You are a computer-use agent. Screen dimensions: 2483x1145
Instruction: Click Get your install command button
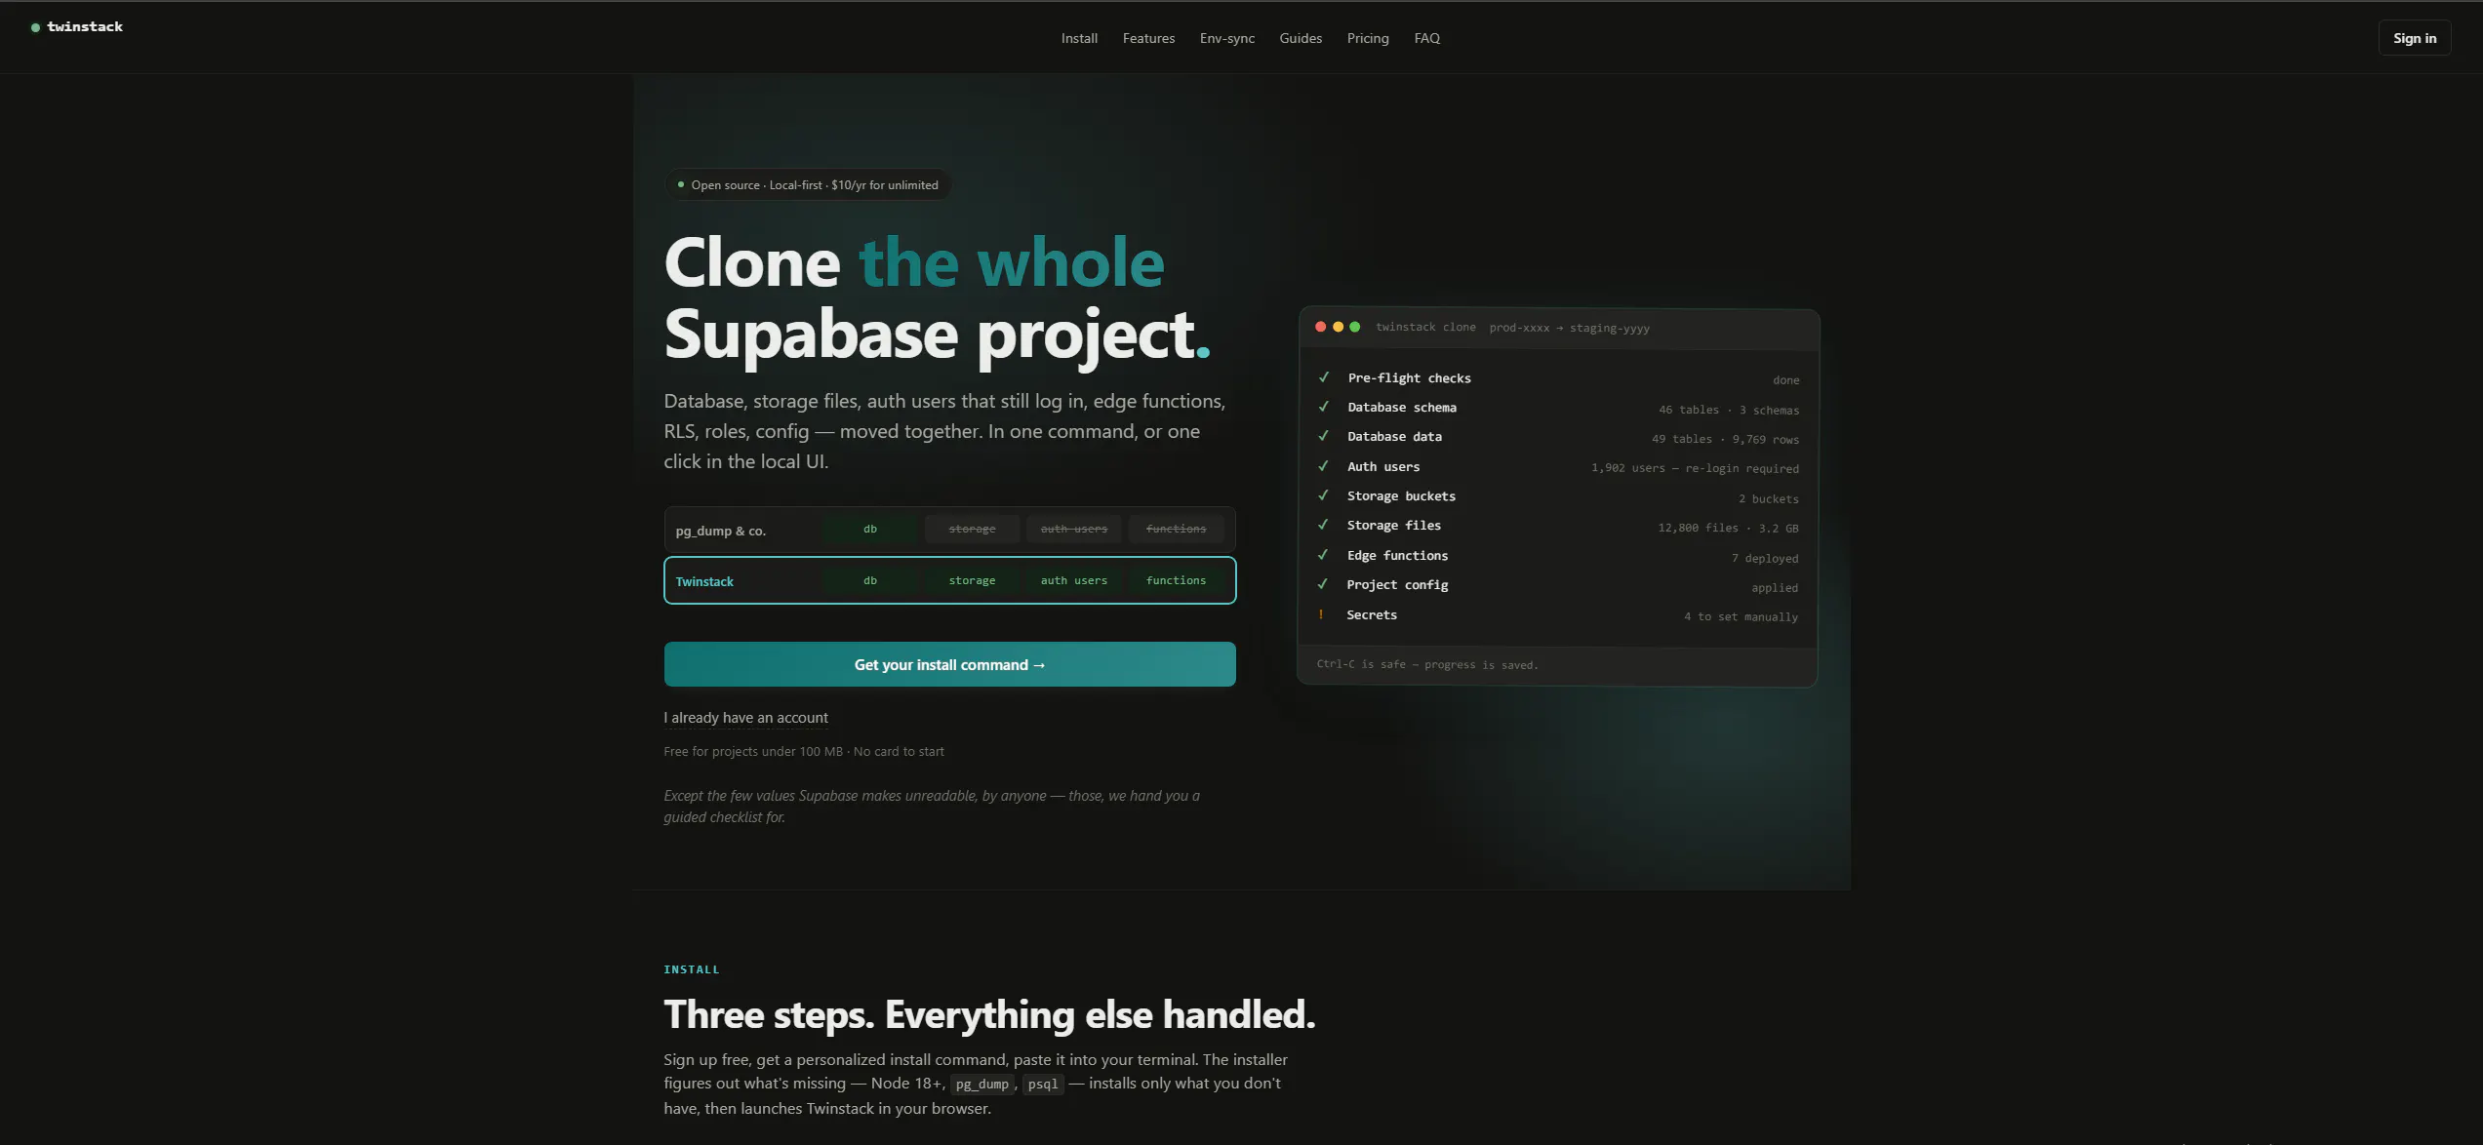tap(949, 664)
